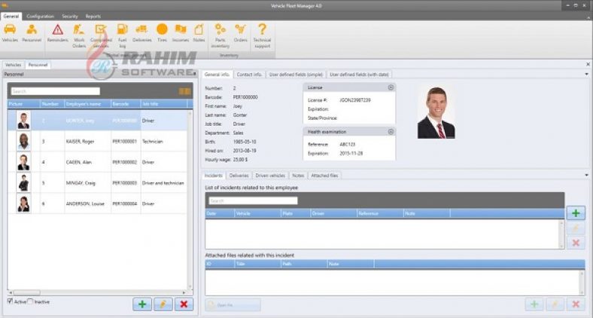Click the Deliveries truck icon in ribbon
This screenshot has width=593, height=318.
141,31
